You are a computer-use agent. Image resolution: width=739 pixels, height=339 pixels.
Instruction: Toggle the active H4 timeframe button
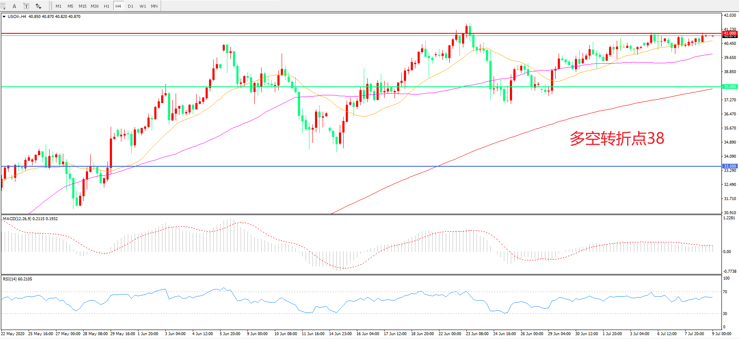118,6
